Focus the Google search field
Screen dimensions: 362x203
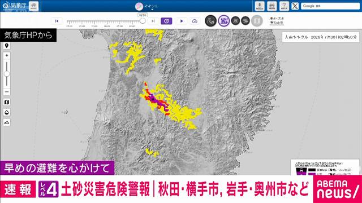click(x=330, y=6)
